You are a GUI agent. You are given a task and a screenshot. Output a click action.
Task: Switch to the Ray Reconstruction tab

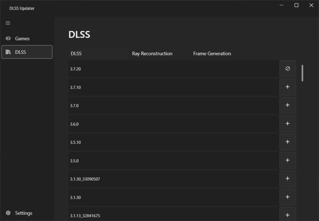(x=152, y=53)
